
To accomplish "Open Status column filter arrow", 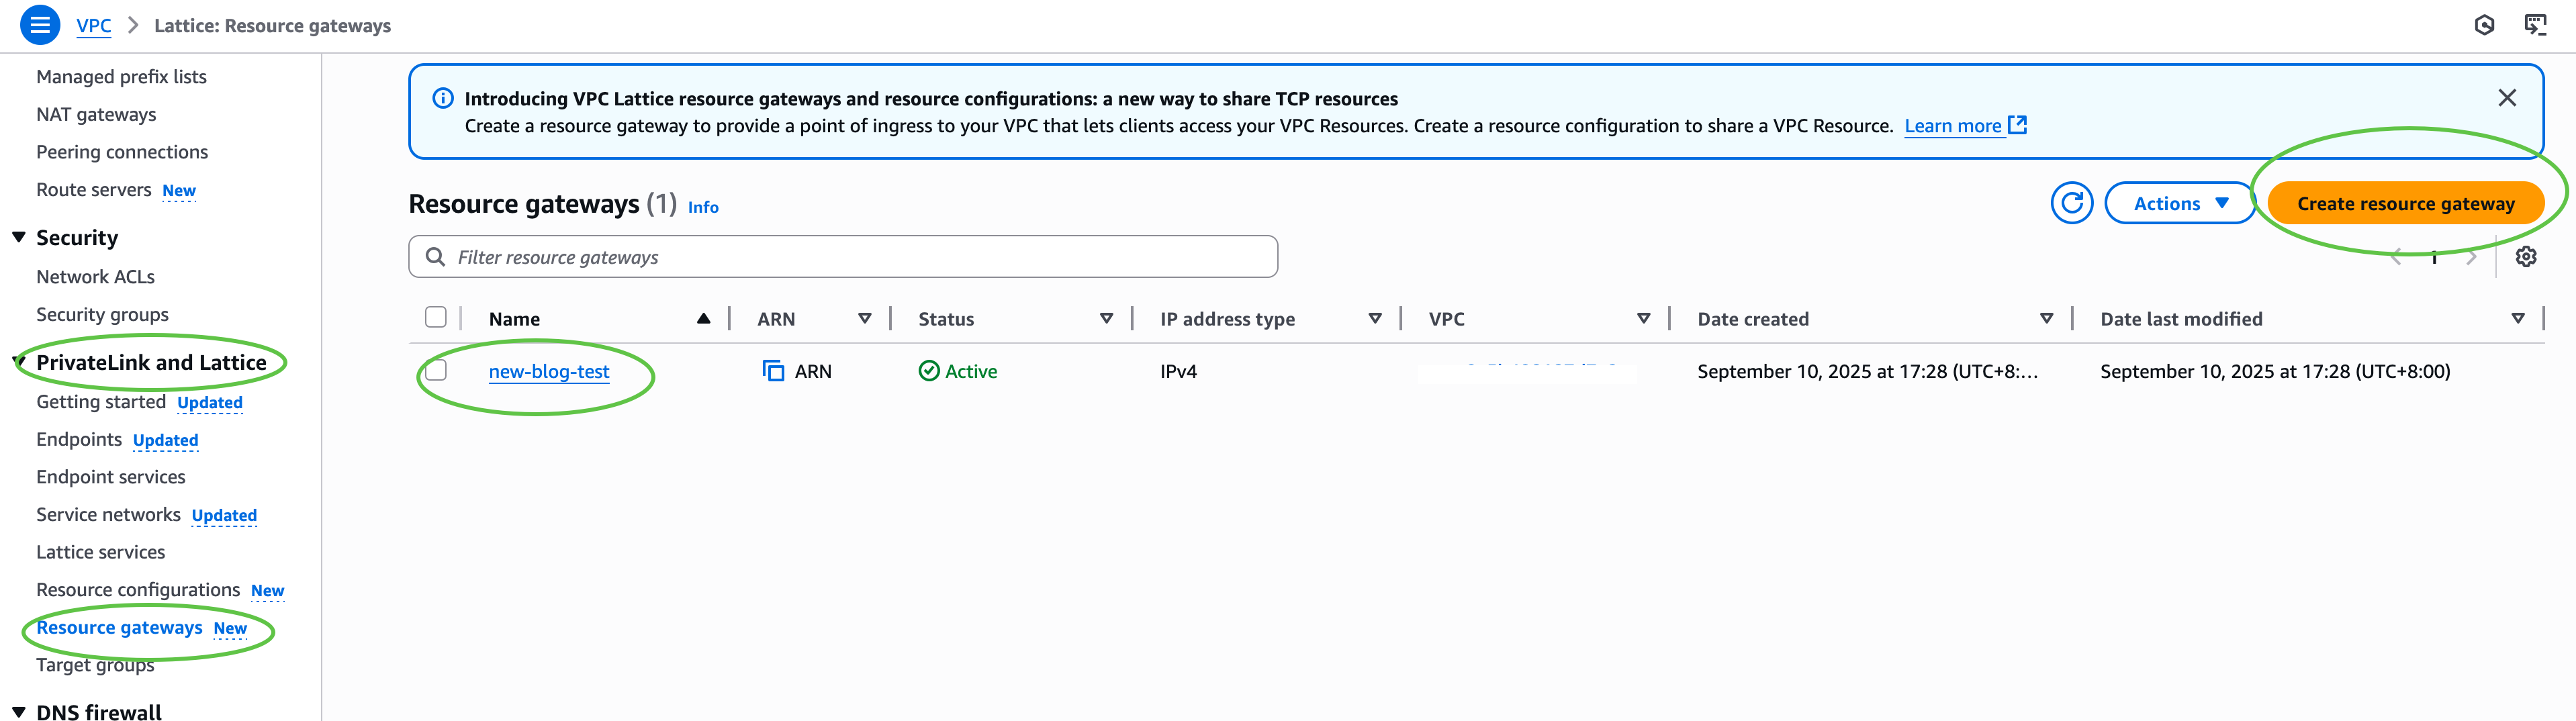I will point(1106,318).
